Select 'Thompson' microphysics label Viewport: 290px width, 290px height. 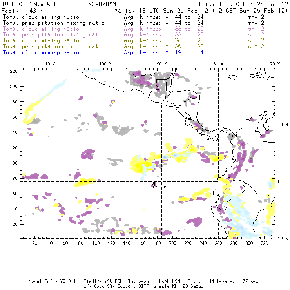138,281
